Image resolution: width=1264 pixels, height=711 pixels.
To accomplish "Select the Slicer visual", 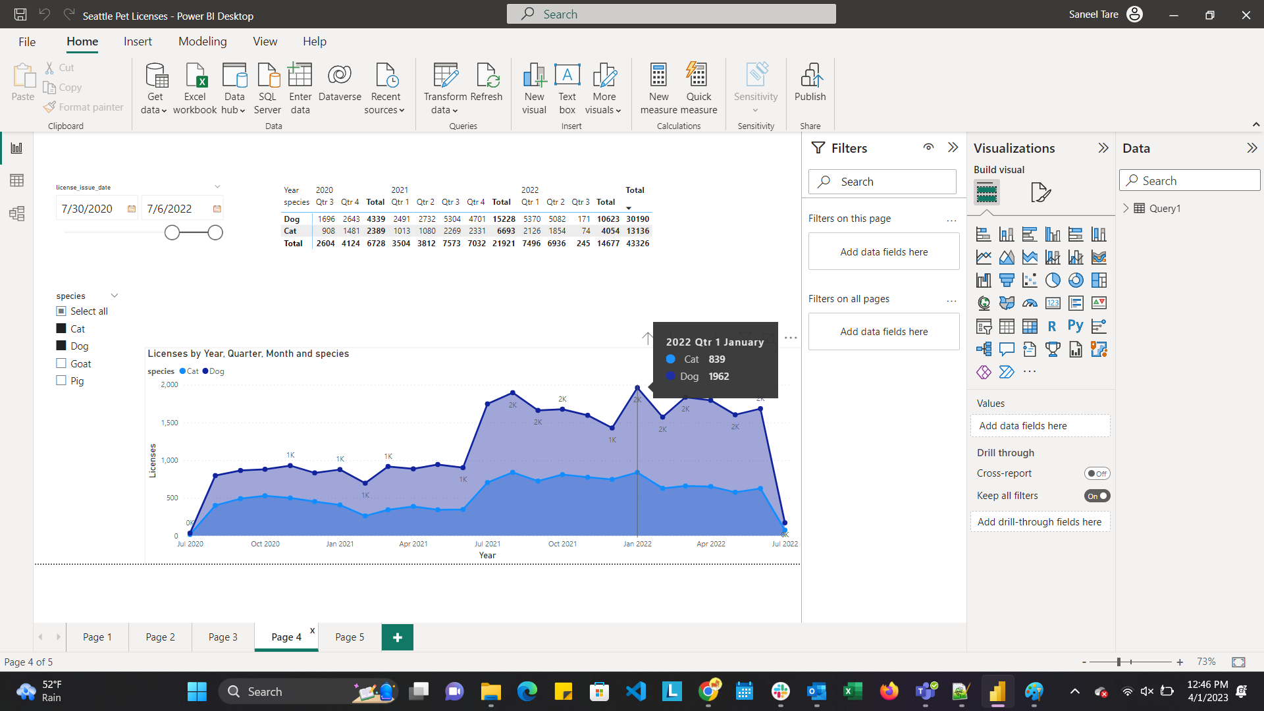I will click(x=984, y=326).
